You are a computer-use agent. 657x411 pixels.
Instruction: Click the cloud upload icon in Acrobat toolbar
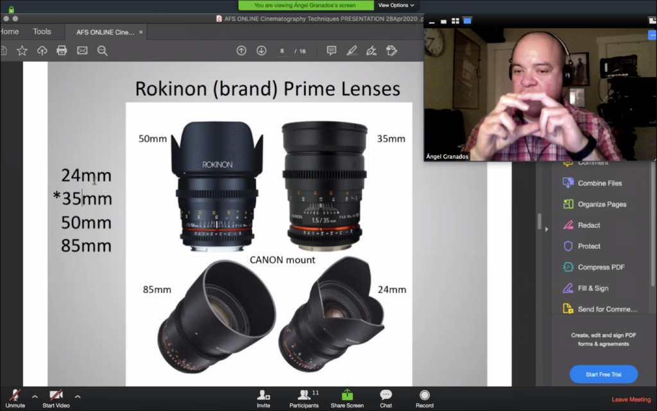coord(42,51)
